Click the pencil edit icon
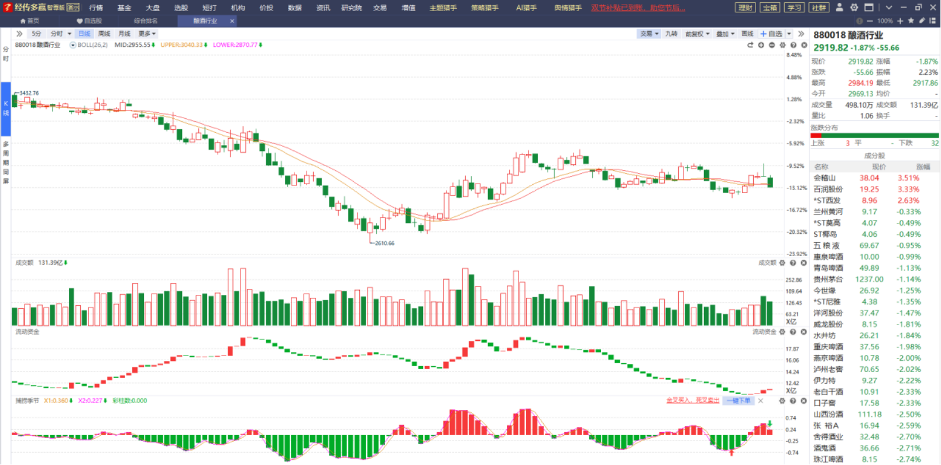Image resolution: width=941 pixels, height=465 pixels. coord(922,20)
